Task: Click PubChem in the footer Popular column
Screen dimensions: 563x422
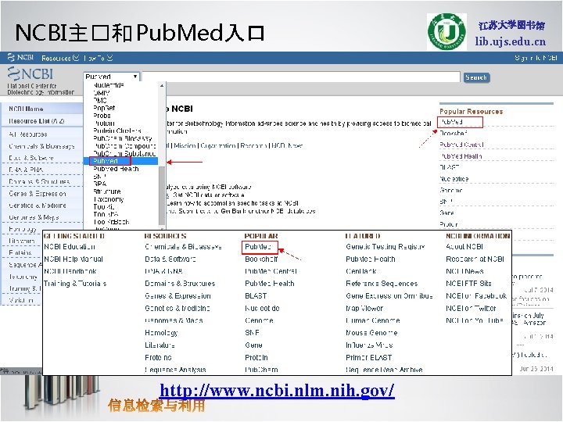Action: (261, 370)
